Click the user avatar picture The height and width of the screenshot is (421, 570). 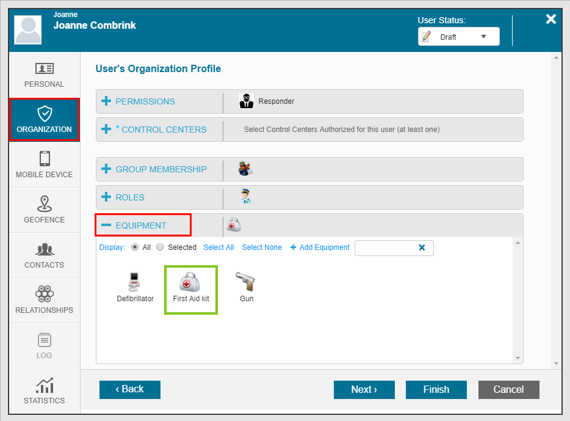click(28, 29)
